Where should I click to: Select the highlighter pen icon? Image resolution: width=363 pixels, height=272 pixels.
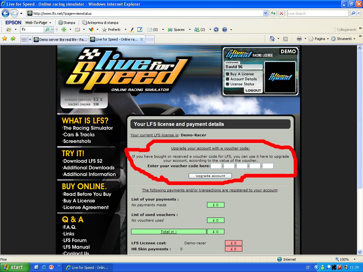[x=132, y=30]
